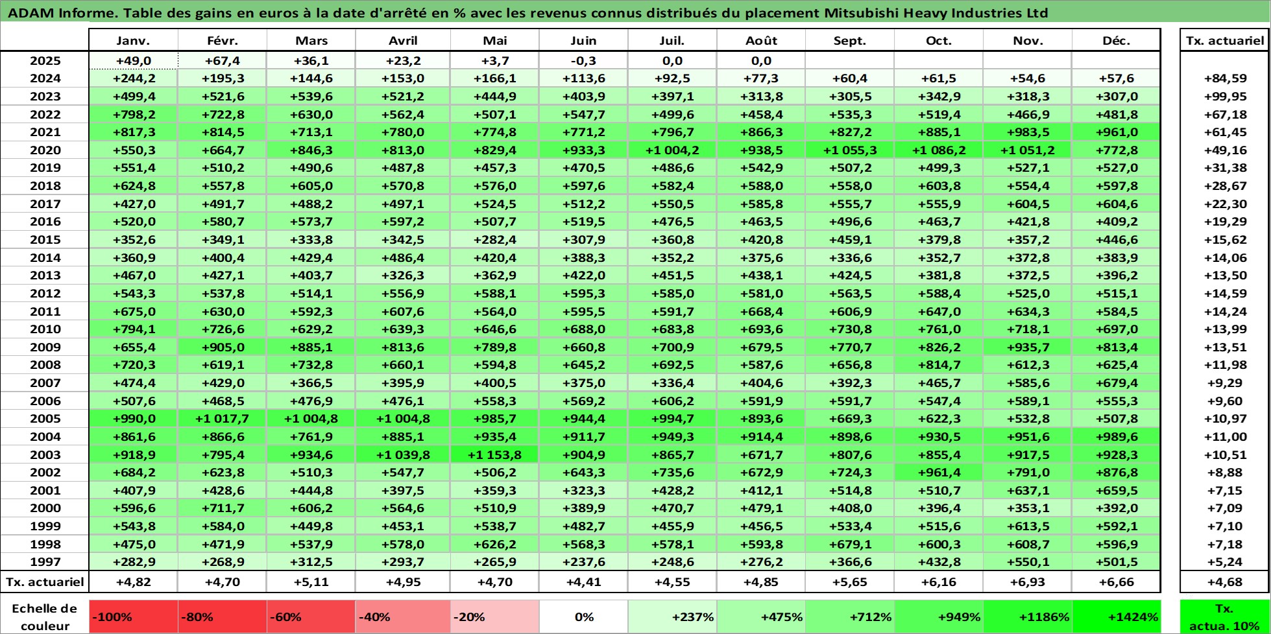
Task: Select cell +1 039,8 in 2003 row
Action: [x=403, y=455]
